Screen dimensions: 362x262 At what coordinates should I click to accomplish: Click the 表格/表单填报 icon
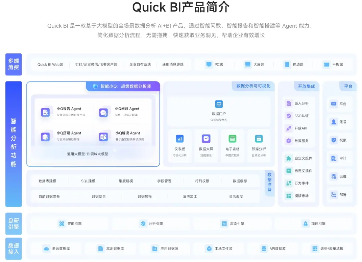[x=315, y=248]
